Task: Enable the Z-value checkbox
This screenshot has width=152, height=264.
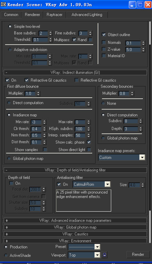Action: click(x=104, y=49)
